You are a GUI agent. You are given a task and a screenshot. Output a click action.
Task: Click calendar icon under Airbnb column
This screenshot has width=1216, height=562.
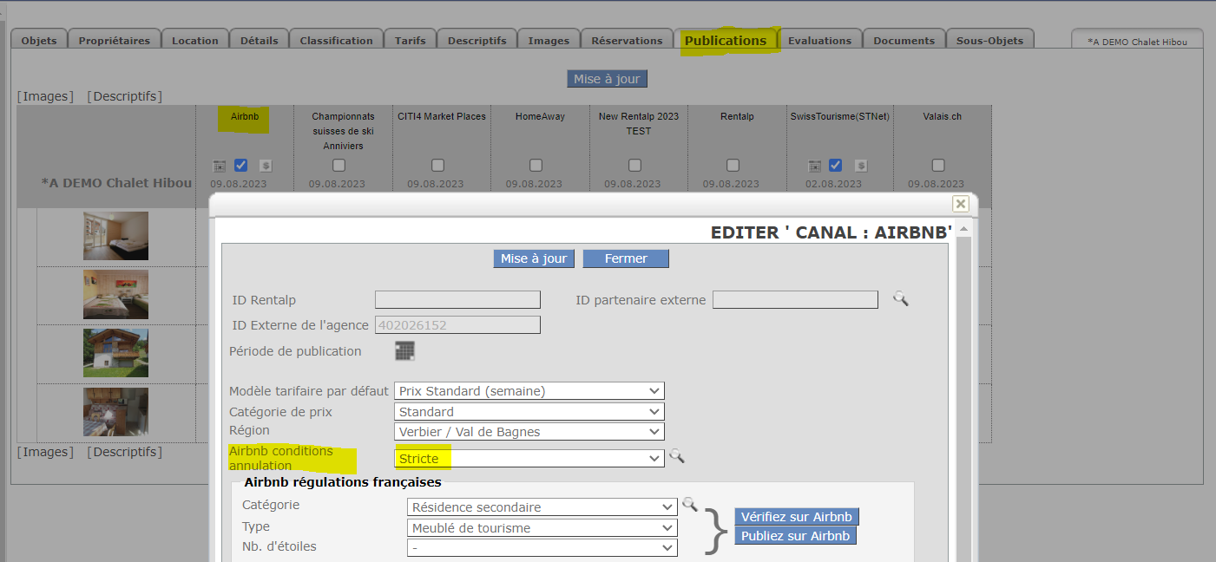(x=220, y=166)
